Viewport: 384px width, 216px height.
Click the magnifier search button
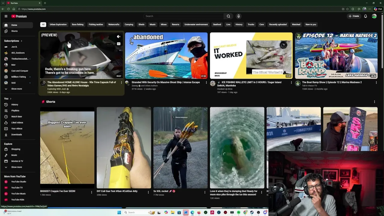pos(228,16)
